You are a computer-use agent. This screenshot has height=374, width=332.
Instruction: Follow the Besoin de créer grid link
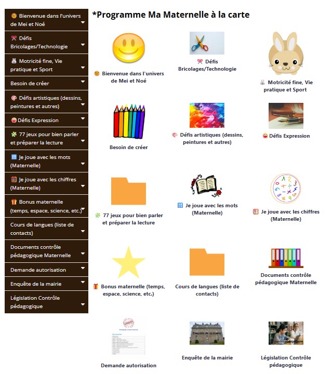coord(128,148)
